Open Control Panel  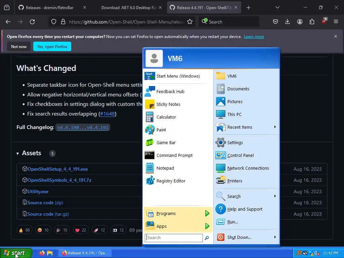(247, 155)
